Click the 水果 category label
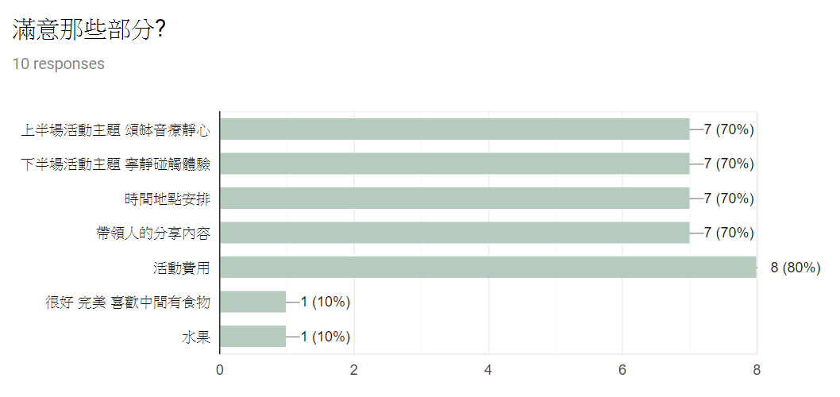The height and width of the screenshot is (397, 840). pyautogui.click(x=195, y=337)
